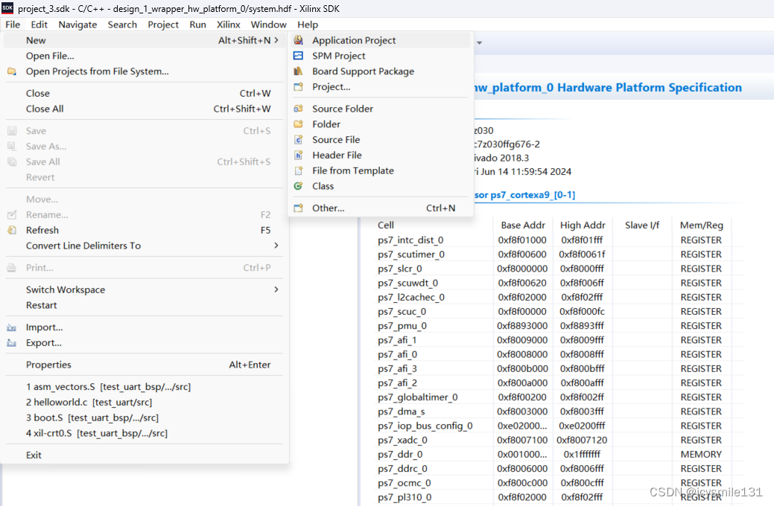This screenshot has height=506, width=774.
Task: Open the Help menu
Action: [x=308, y=25]
